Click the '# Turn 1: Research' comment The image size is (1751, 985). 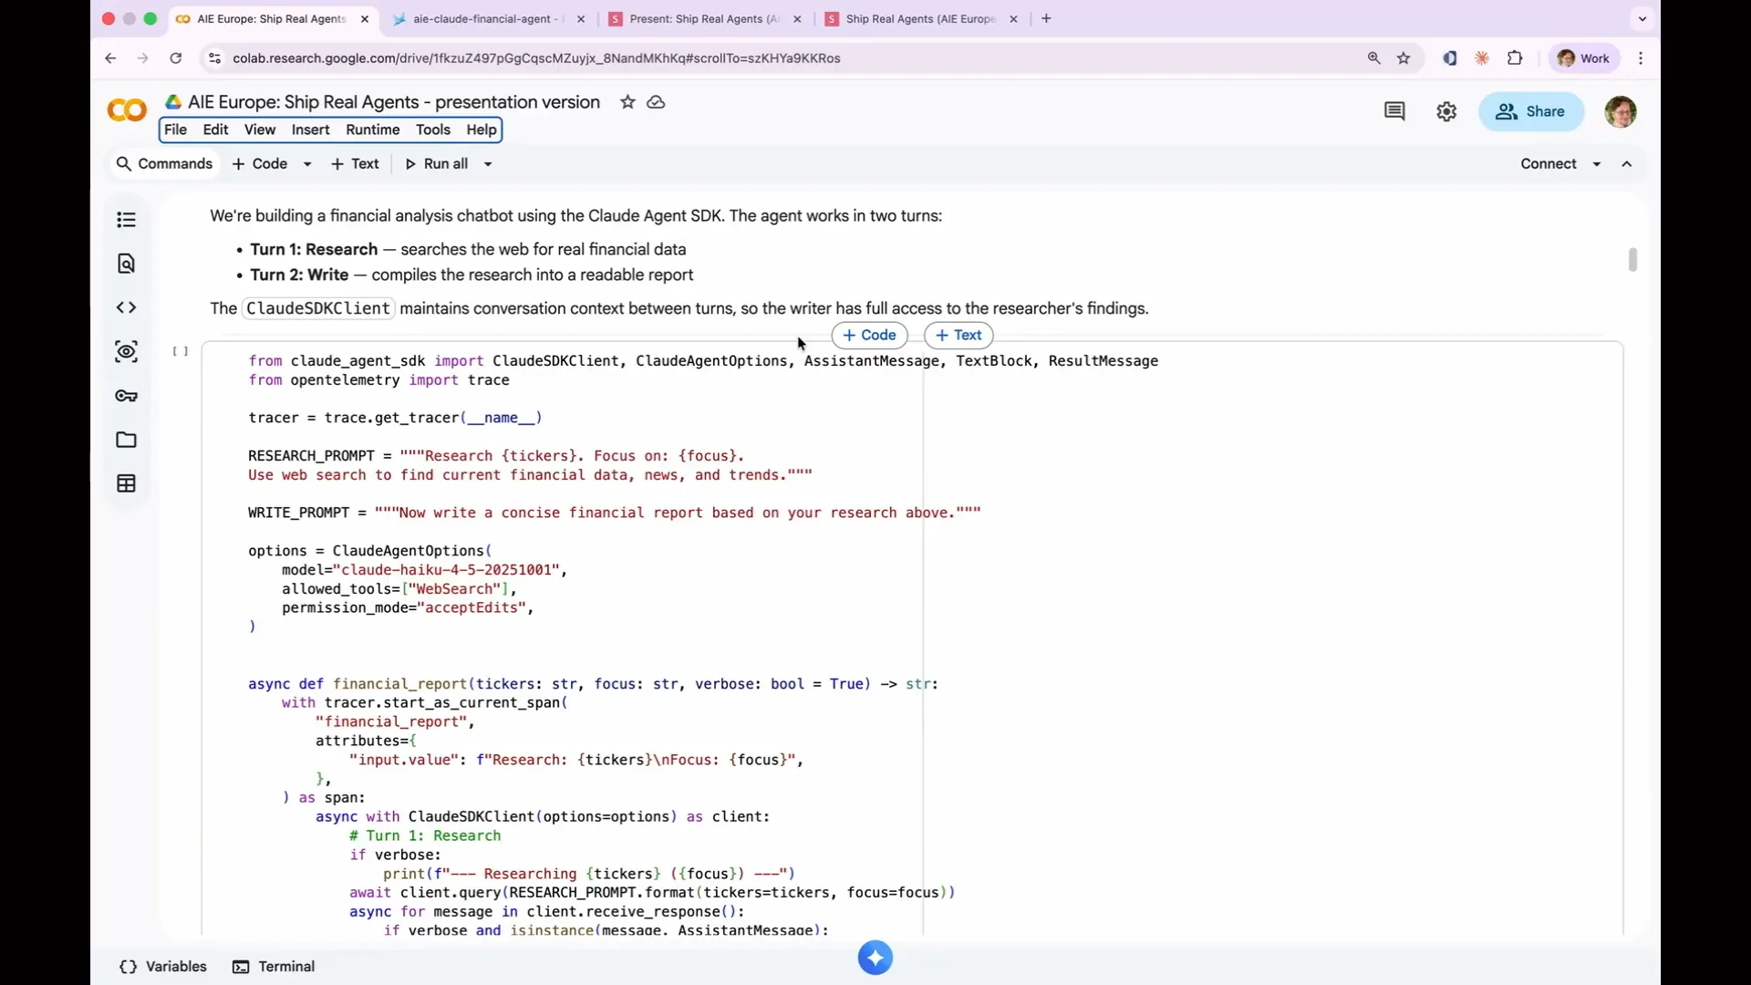[425, 835]
